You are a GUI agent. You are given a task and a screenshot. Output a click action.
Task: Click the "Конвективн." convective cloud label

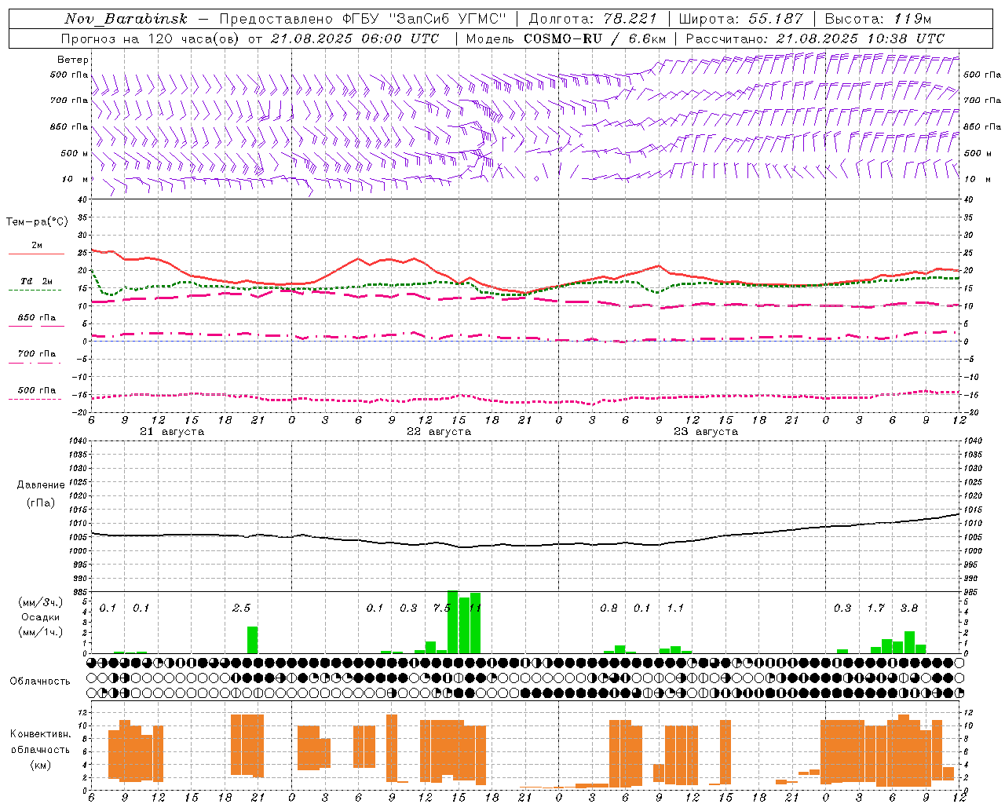(40, 734)
